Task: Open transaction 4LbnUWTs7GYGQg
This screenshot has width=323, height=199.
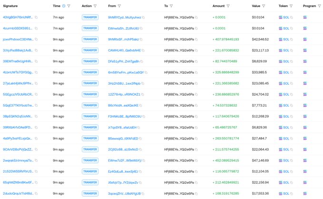Action: (x=18, y=72)
